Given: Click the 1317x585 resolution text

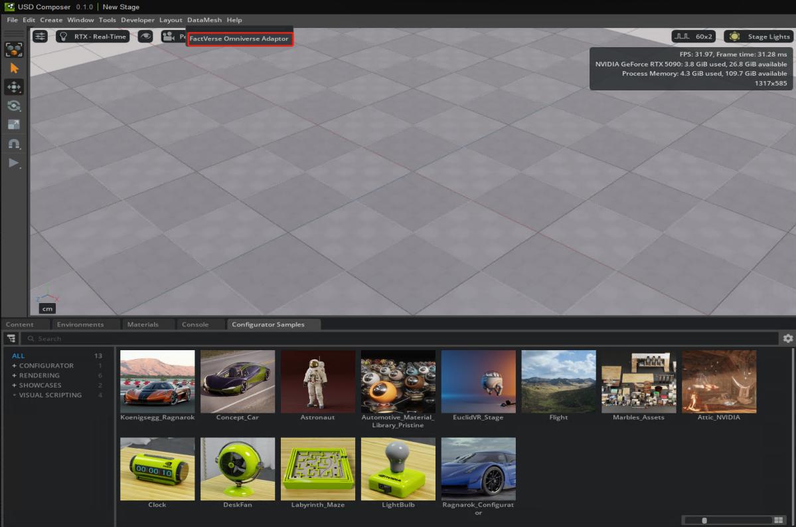Looking at the screenshot, I should point(771,83).
